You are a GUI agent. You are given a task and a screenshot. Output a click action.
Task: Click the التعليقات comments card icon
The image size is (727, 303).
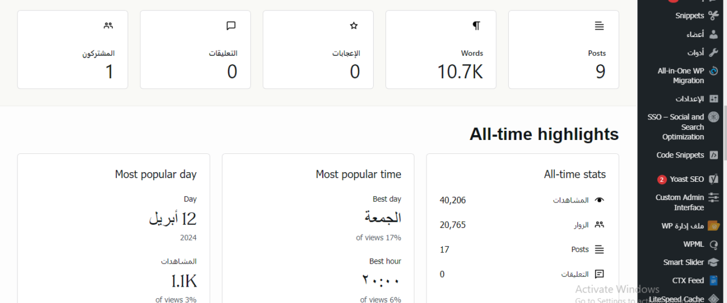point(231,25)
